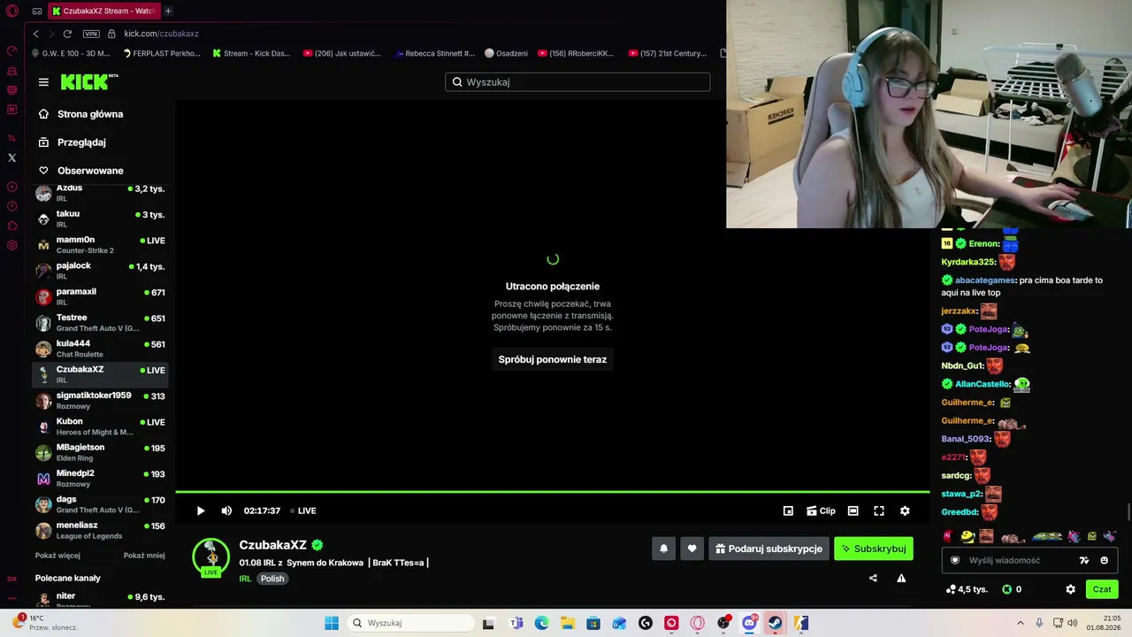
Task: Open the Kick hamburger menu
Action: (x=43, y=82)
